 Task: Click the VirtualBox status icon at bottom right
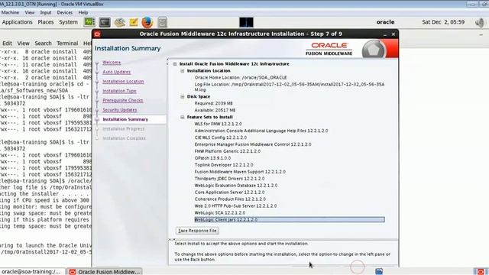(x=379, y=271)
